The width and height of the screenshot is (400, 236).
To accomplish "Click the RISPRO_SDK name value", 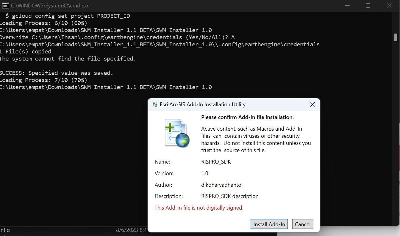I will click(216, 162).
